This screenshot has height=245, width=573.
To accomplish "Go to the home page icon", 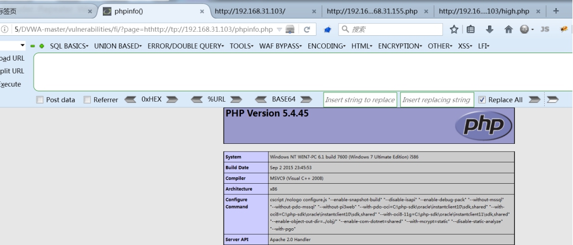I will coord(508,29).
